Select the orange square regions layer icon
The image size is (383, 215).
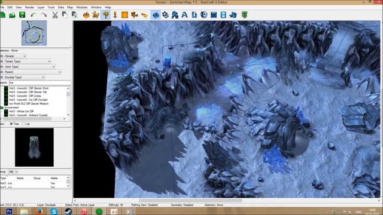coord(124,15)
